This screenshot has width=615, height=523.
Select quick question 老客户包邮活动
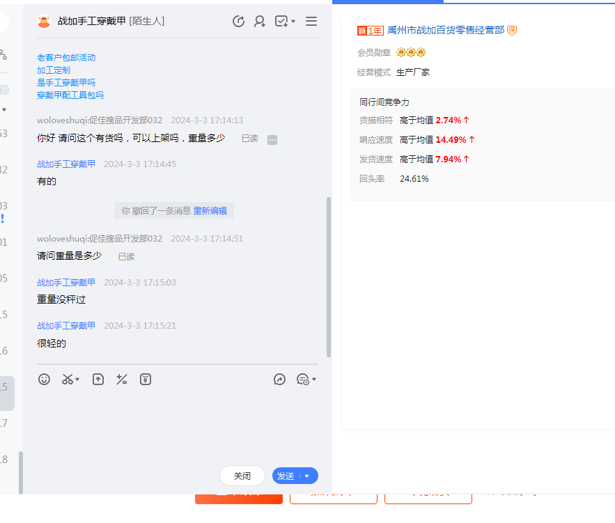(x=66, y=58)
